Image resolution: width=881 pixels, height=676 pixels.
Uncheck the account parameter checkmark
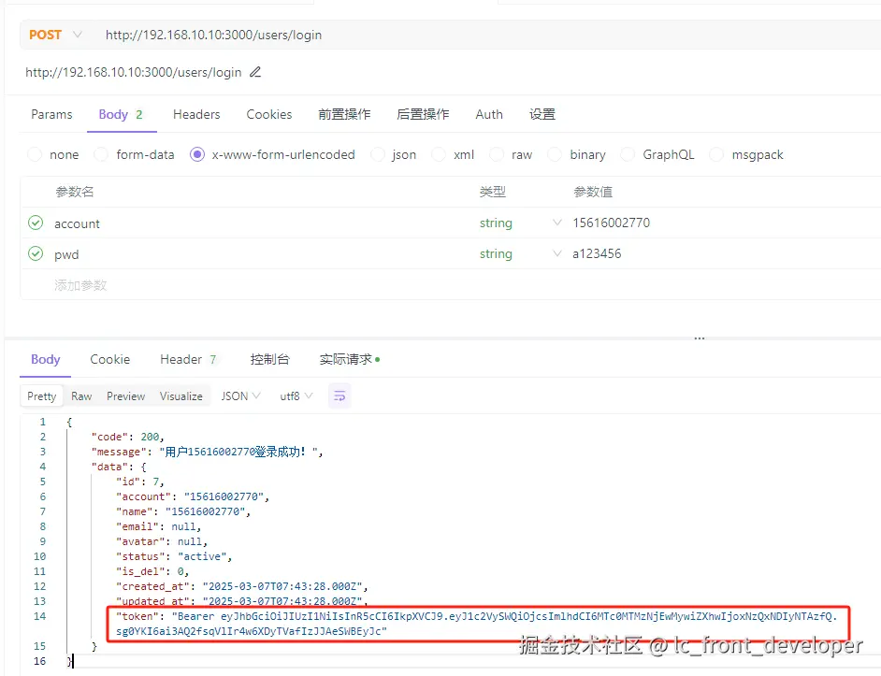(36, 223)
